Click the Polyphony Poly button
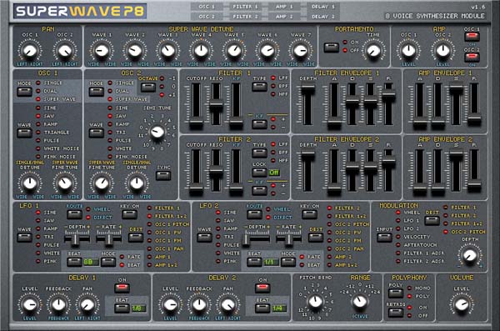The image size is (500, 331). point(396,293)
